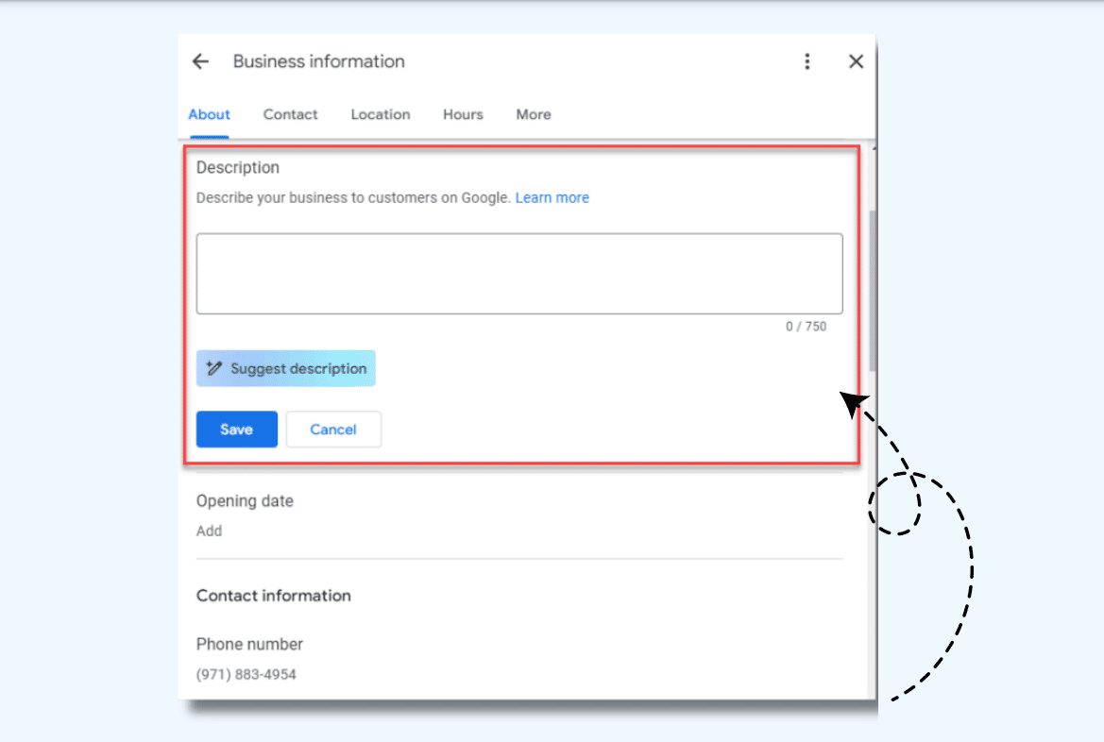
Task: Select the Location tab
Action: [380, 114]
